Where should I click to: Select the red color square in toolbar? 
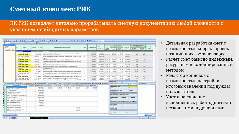tap(89, 41)
